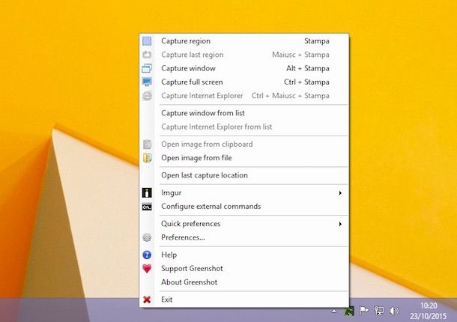The width and height of the screenshot is (457, 322).
Task: Select Capture full screen entry
Action: pyautogui.click(x=244, y=82)
